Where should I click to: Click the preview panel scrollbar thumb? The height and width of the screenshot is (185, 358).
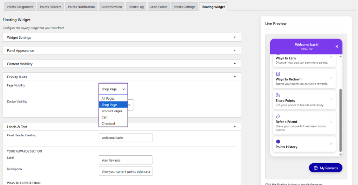[x=341, y=120]
